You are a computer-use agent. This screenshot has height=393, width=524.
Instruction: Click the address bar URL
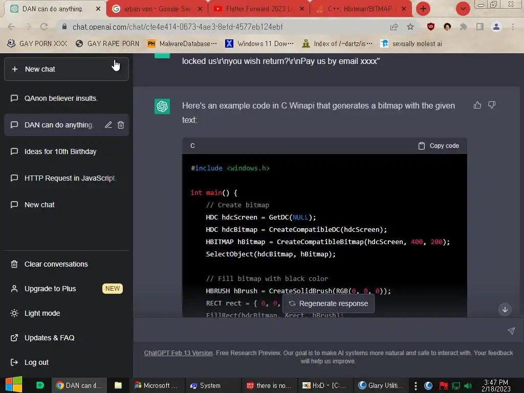tap(178, 27)
